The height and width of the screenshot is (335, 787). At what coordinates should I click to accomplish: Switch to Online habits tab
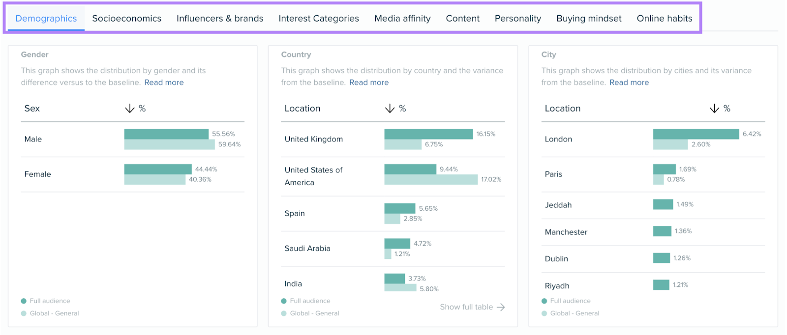coord(664,19)
